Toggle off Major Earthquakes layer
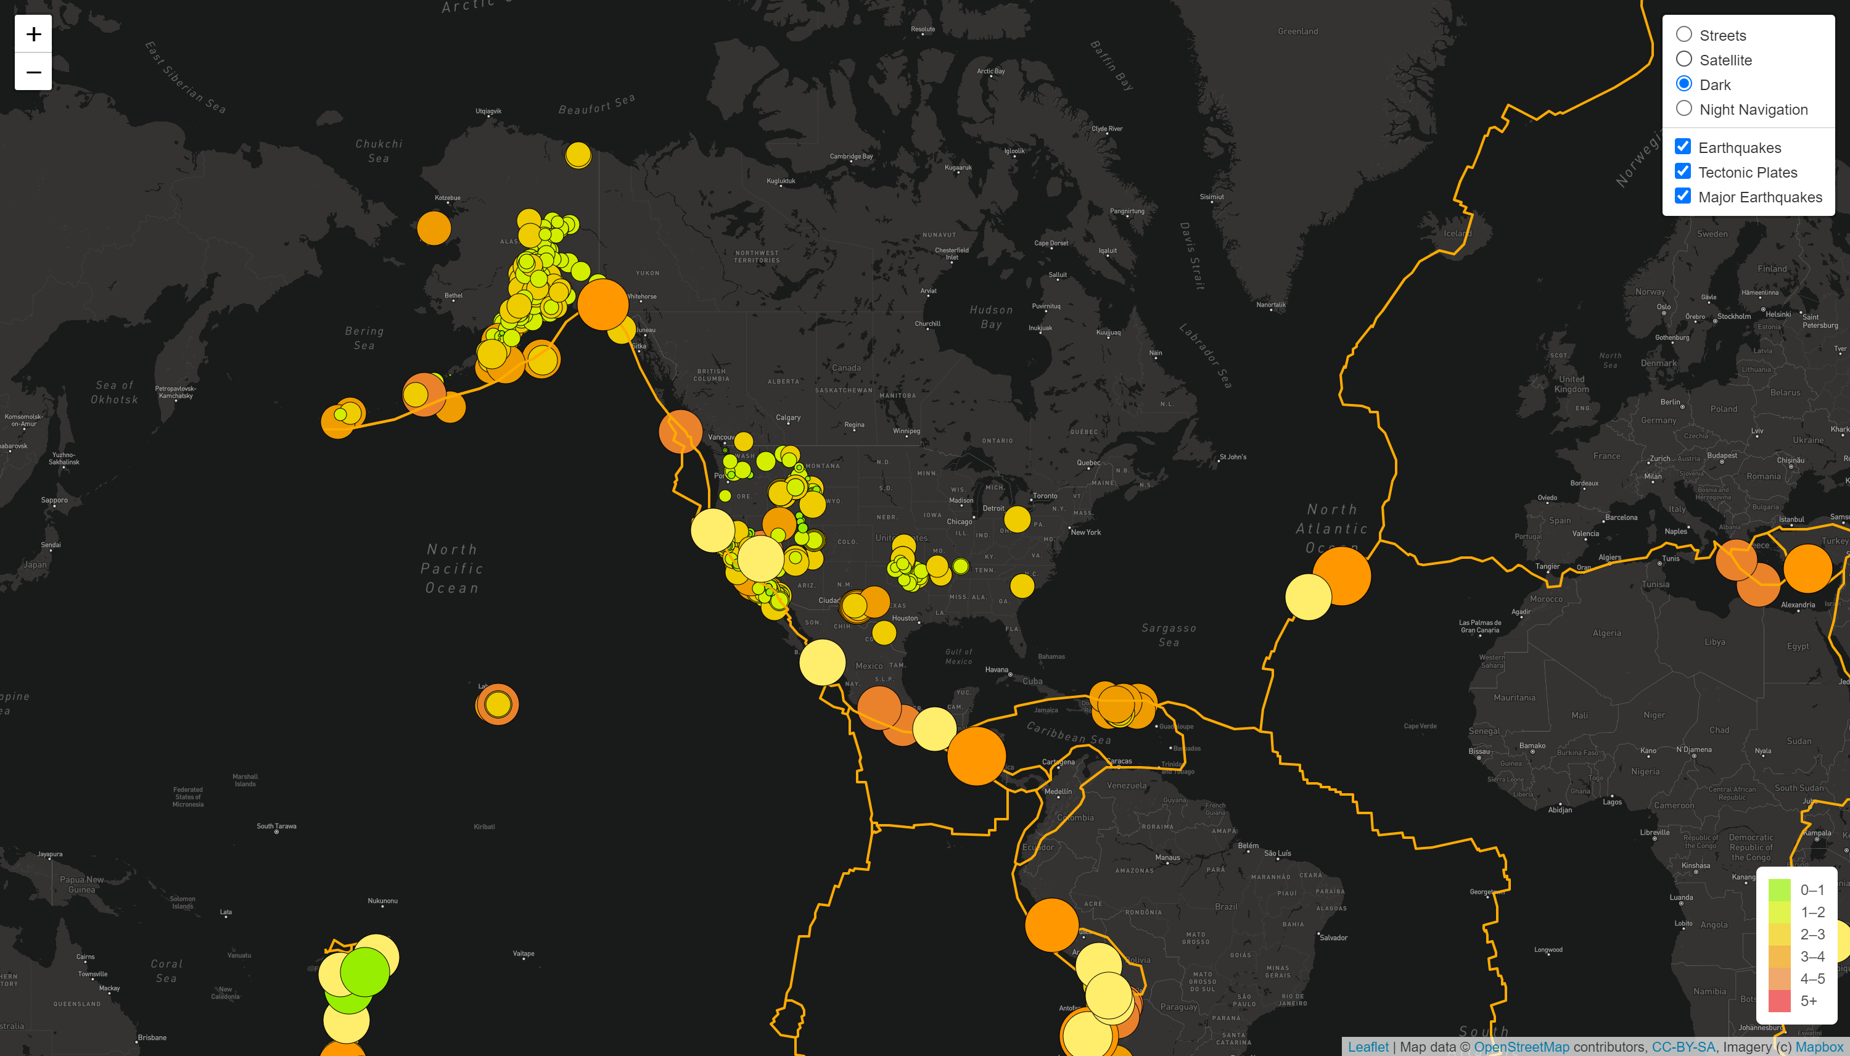The image size is (1850, 1056). click(1683, 196)
